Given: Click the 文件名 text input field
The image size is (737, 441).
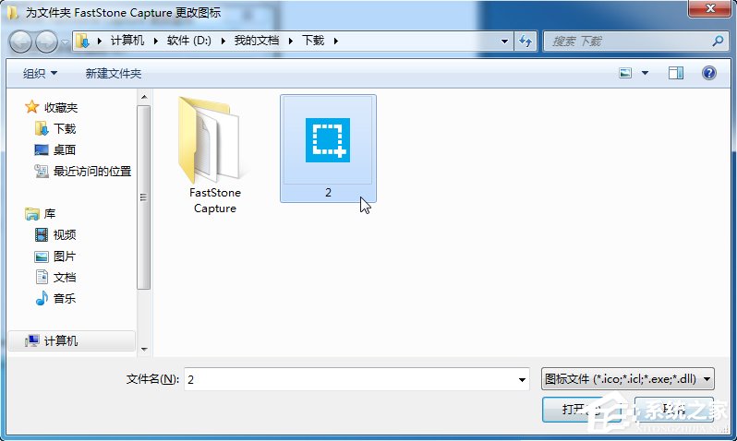Looking at the screenshot, I should click(350, 379).
